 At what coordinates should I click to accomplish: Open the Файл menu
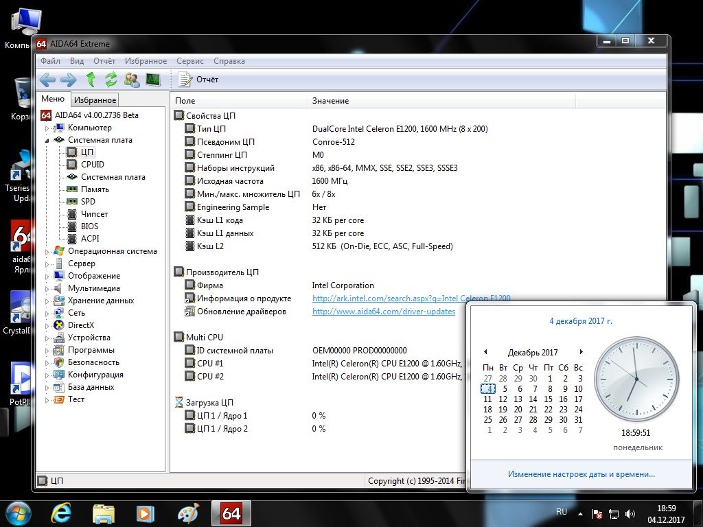click(50, 61)
